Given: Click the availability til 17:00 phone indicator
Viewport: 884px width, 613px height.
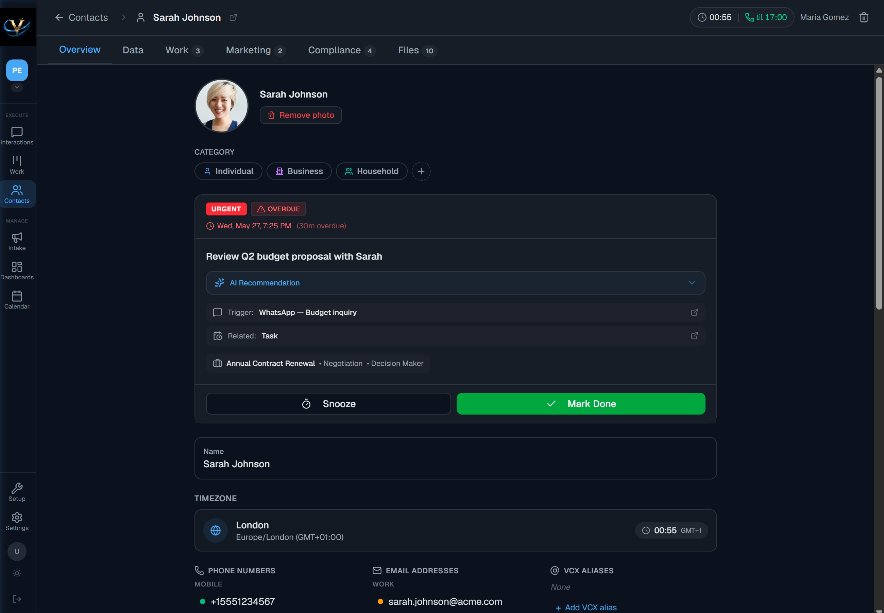Looking at the screenshot, I should click(766, 17).
